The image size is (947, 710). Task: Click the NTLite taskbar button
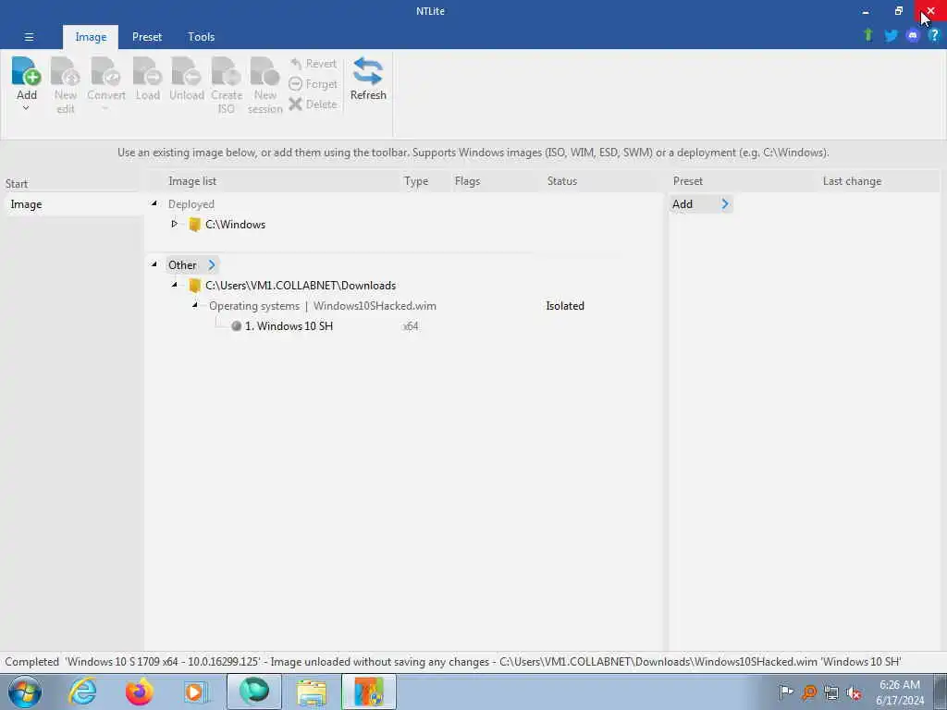coord(369,692)
